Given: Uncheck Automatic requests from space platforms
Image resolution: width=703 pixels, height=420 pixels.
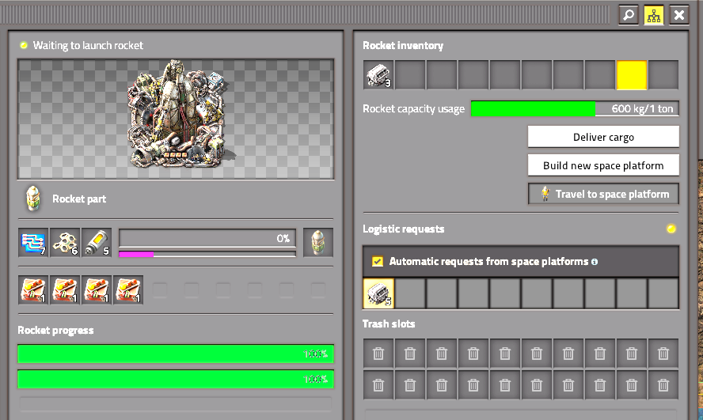Looking at the screenshot, I should (x=378, y=262).
